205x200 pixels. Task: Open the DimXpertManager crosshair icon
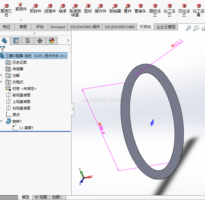[x=40, y=41]
